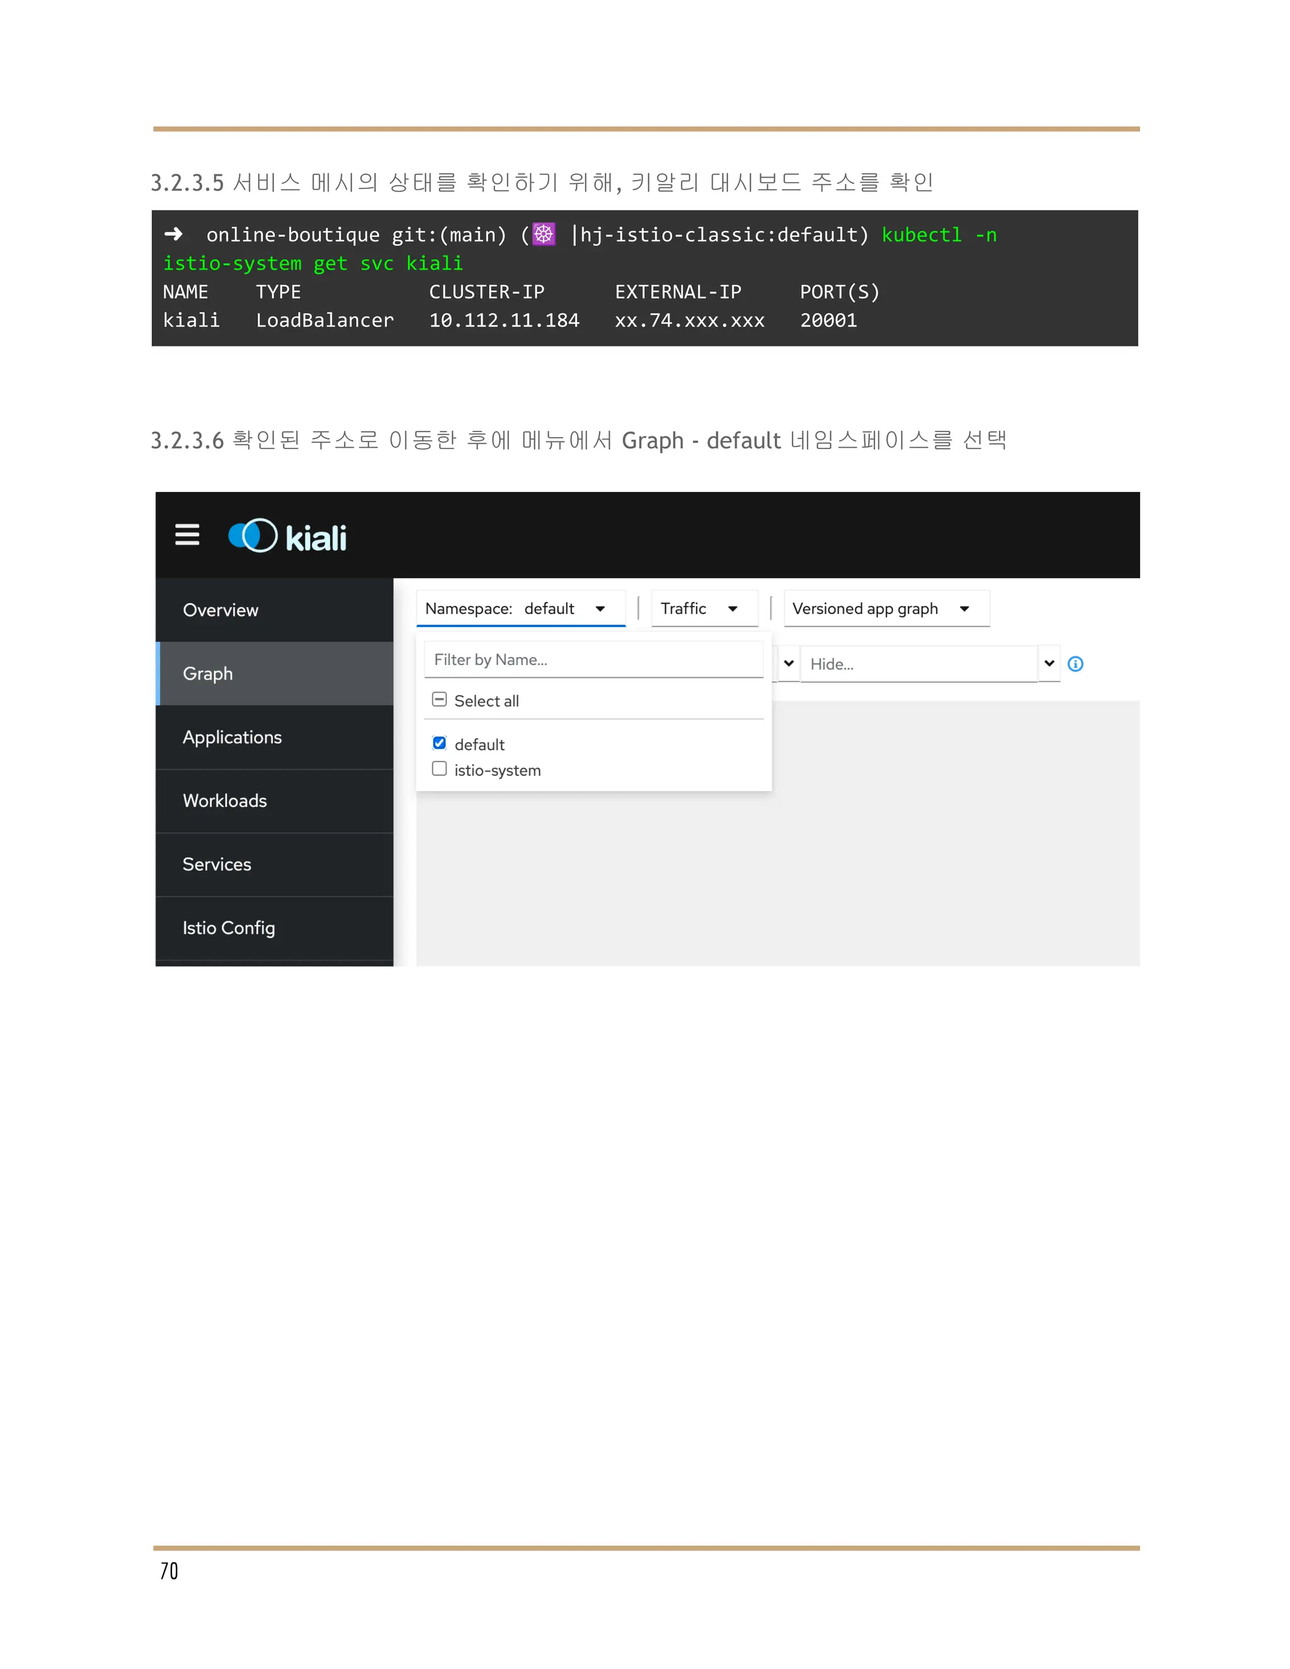Image resolution: width=1290 pixels, height=1669 pixels.
Task: Check the istio-system namespace checkbox
Action: coord(440,769)
